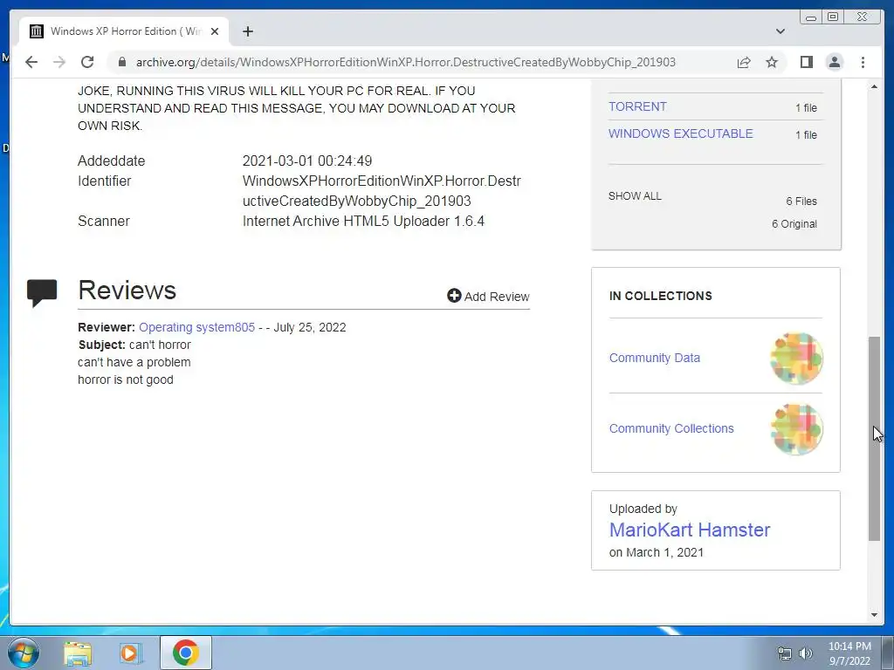Viewport: 894px width, 670px height.
Task: Open the tab search chevron
Action: tap(780, 31)
